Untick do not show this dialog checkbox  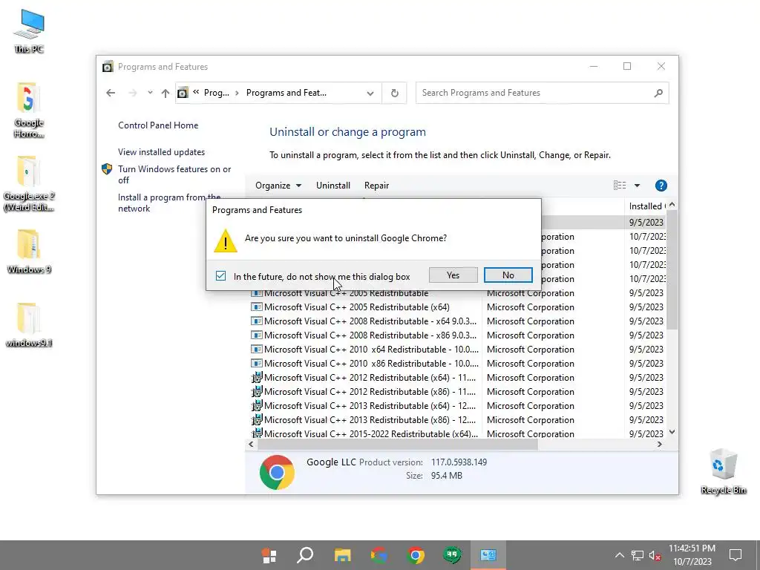220,276
